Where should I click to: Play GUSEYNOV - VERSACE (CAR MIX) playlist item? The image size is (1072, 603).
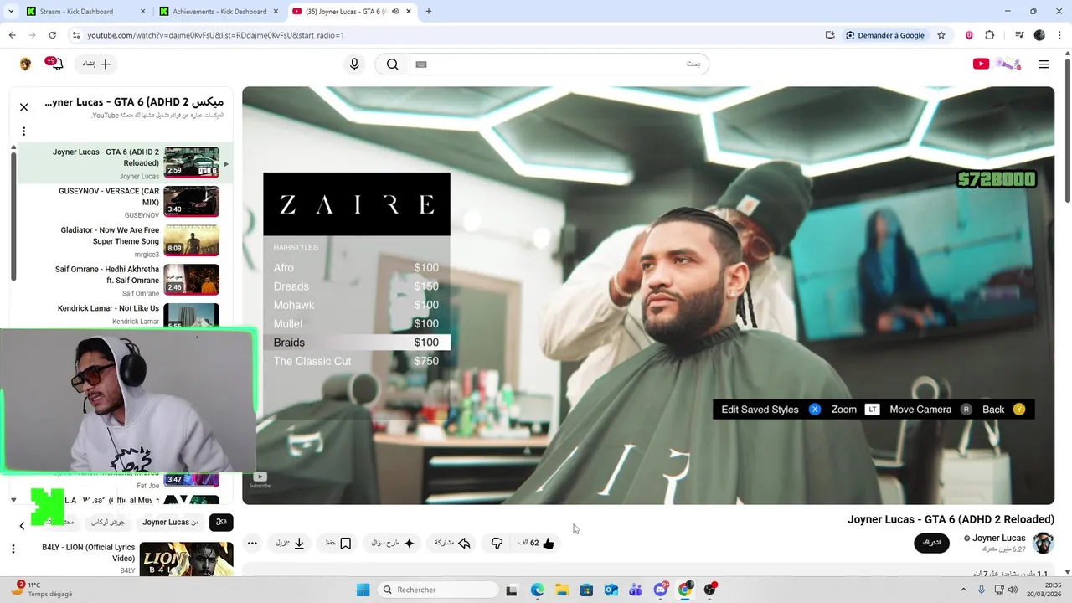coord(126,203)
